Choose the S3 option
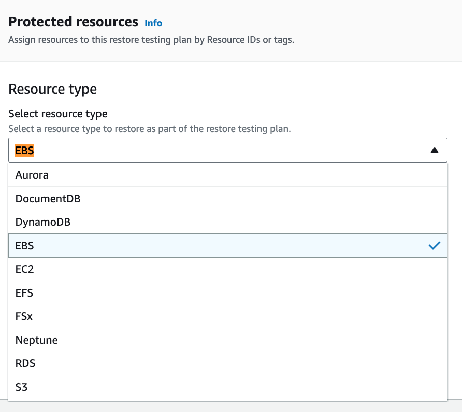Image resolution: width=462 pixels, height=412 pixels. point(228,387)
